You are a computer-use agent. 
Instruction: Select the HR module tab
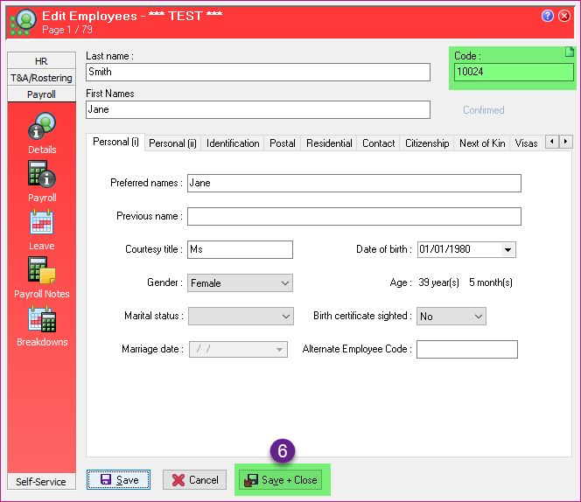point(41,61)
